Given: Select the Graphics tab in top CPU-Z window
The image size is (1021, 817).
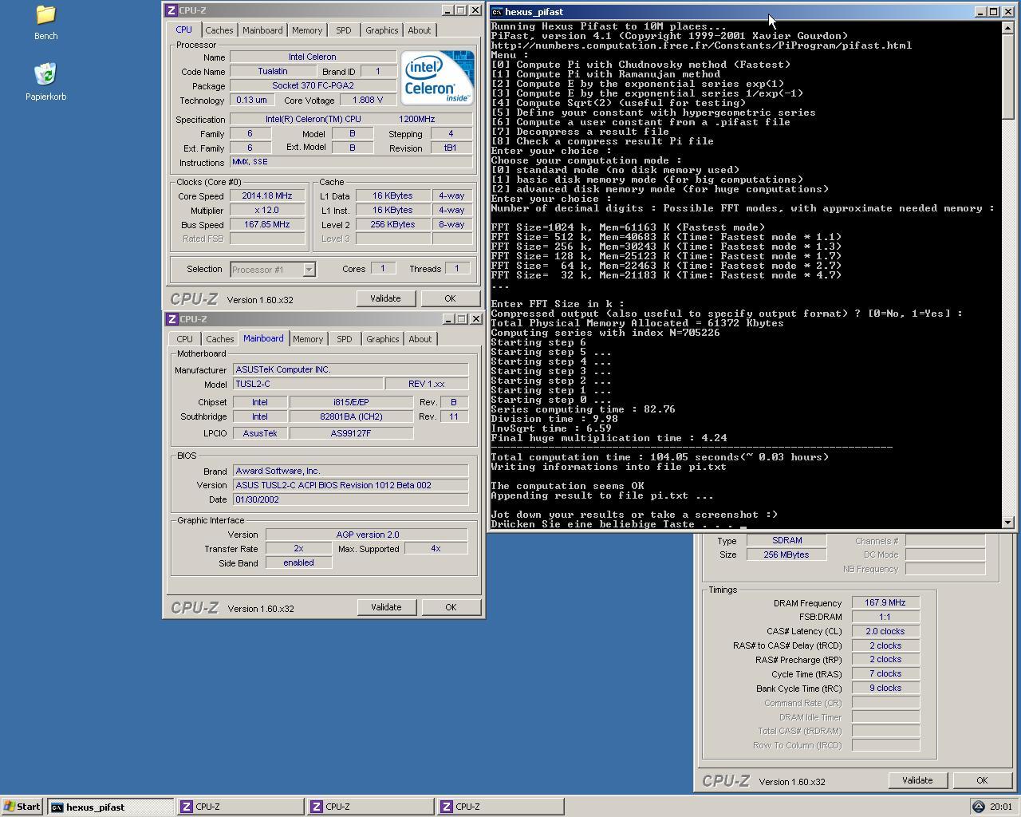Looking at the screenshot, I should (381, 30).
